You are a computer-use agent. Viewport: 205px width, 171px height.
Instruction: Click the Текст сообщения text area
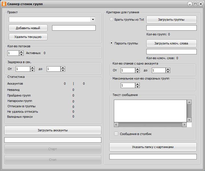click(150, 111)
